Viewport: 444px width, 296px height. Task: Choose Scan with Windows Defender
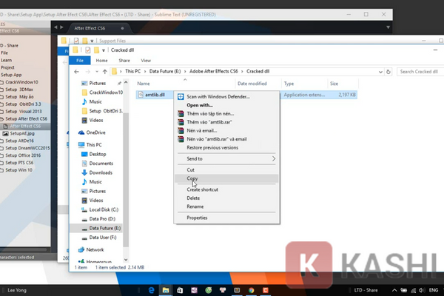tap(218, 95)
